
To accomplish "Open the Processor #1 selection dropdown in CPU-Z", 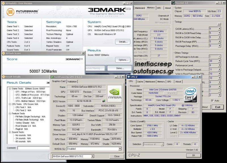I will [x=162, y=144].
